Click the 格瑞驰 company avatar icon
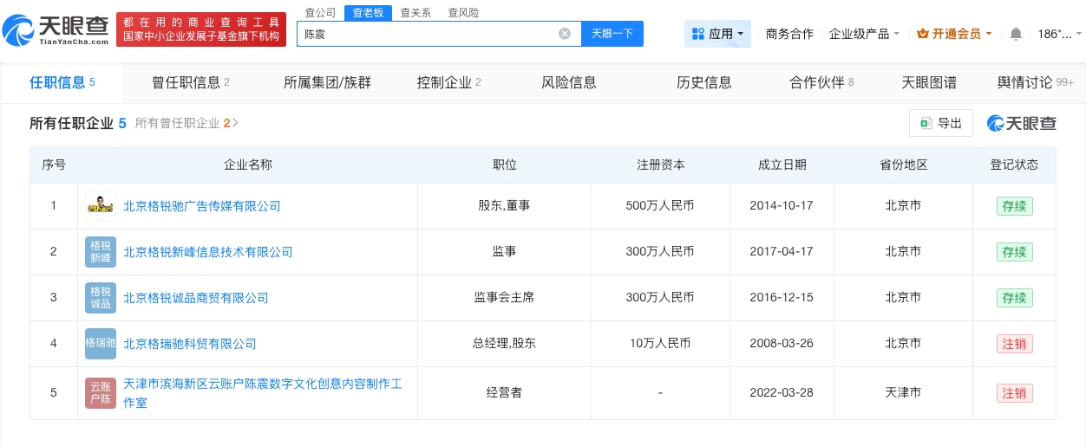Image resolution: width=1086 pixels, height=446 pixels. [101, 343]
